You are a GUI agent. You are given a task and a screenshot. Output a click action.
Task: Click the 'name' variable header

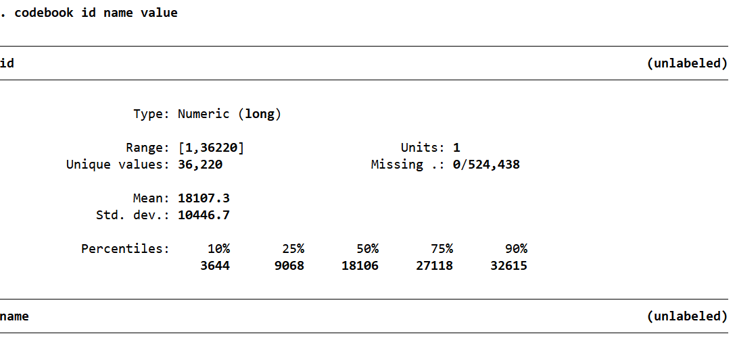14,316
